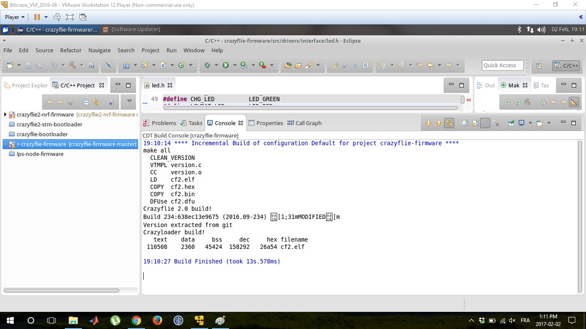The image size is (586, 329).
Task: Click Collapse All in project view
Action: pos(86,102)
